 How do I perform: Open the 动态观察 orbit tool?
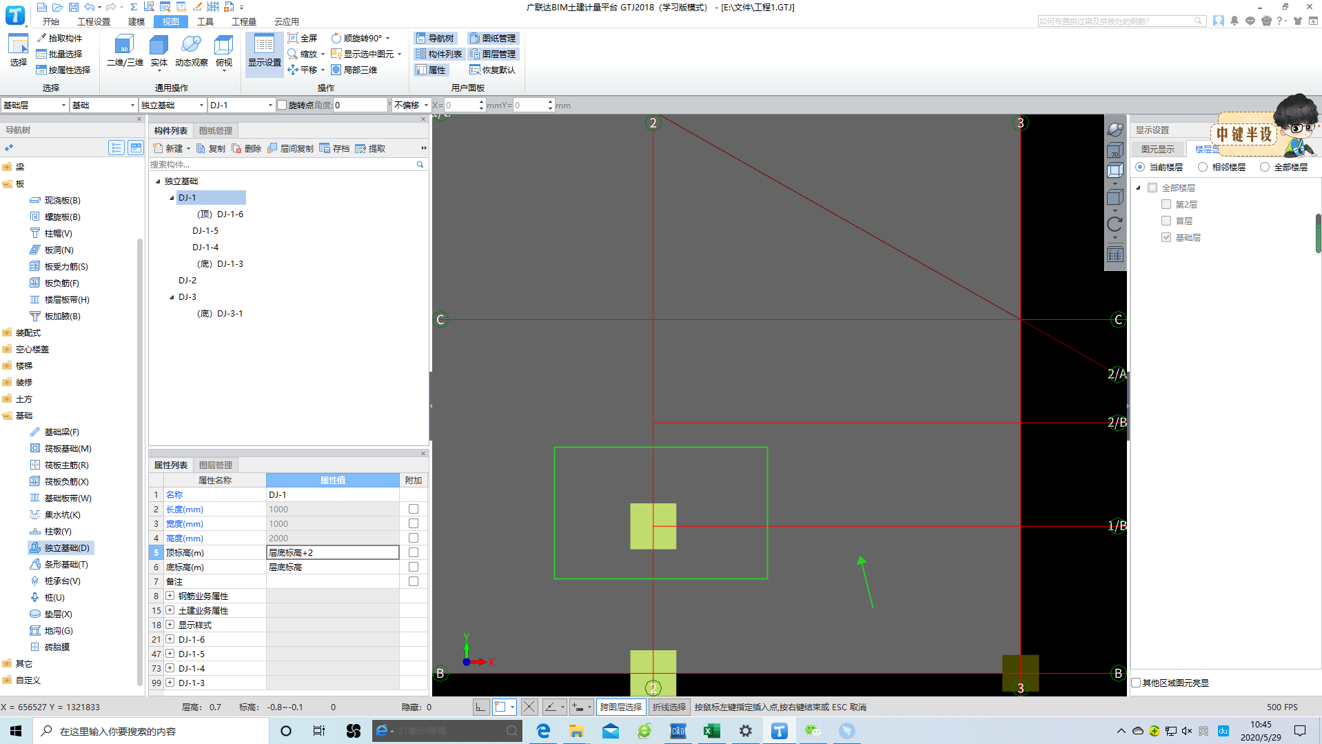(x=191, y=52)
